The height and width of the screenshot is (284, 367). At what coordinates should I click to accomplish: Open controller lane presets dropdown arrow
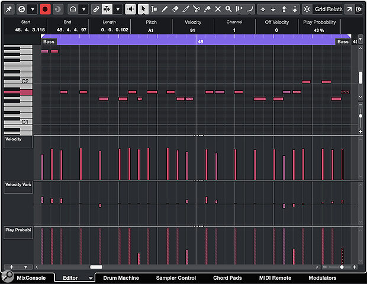(x=25, y=267)
